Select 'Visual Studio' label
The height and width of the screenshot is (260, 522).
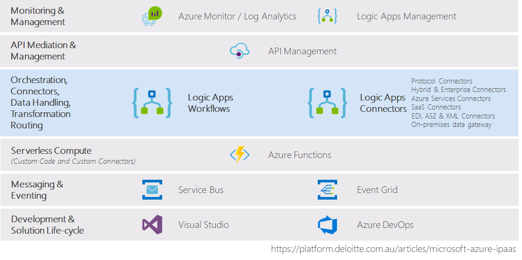point(203,225)
